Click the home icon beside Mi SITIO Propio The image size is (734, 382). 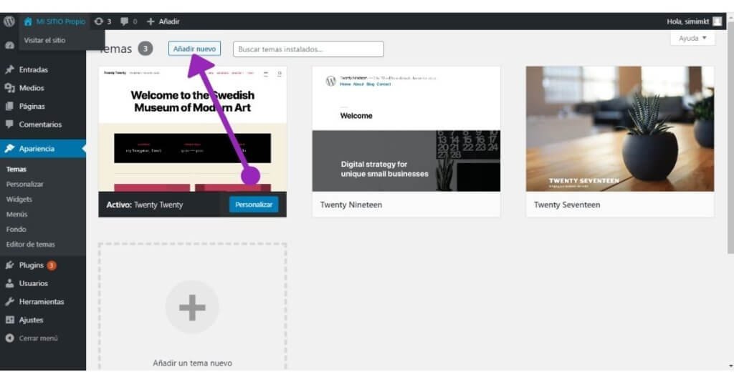[28, 21]
